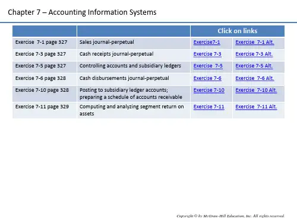
Task: Go to the Exercise 7-10 Alt. link
Action: coord(256,90)
